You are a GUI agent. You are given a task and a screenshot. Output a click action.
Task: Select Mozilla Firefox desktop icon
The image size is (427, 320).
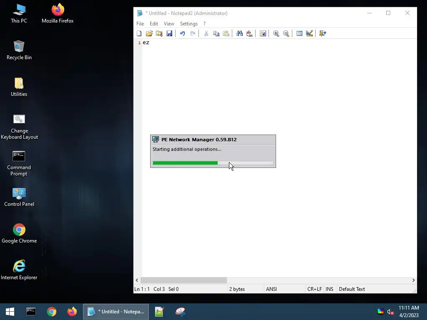(58, 14)
